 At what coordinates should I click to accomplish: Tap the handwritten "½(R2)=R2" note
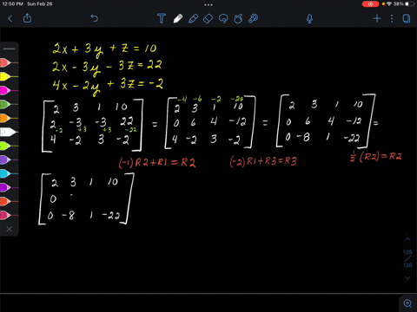[x=376, y=157]
